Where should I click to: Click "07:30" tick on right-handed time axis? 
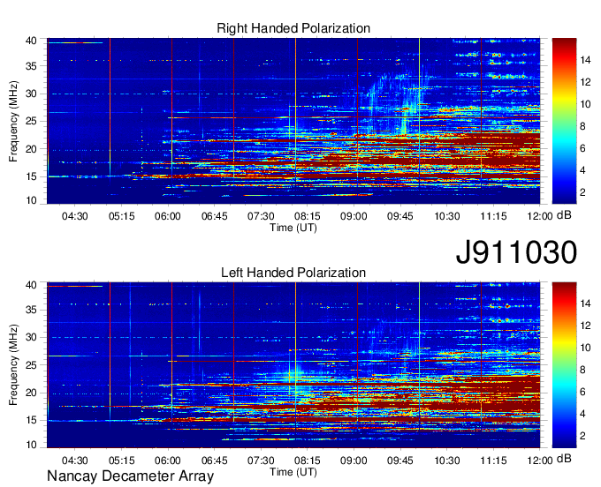point(261,216)
